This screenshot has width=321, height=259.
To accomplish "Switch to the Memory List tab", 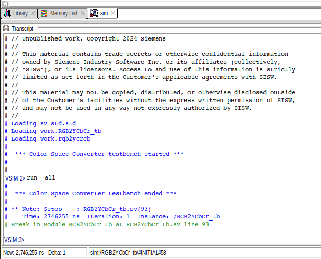I will [x=64, y=13].
